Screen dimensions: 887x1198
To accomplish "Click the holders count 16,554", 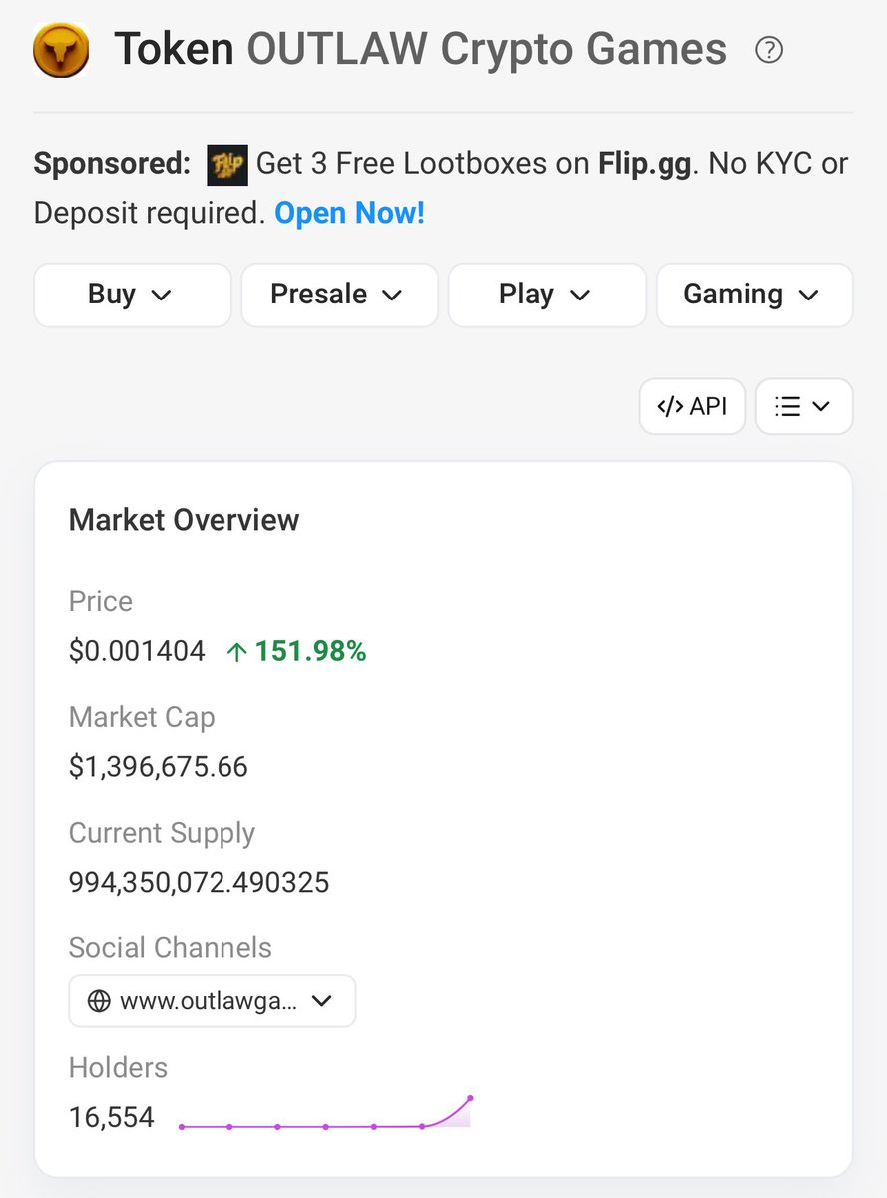I will click(112, 1117).
